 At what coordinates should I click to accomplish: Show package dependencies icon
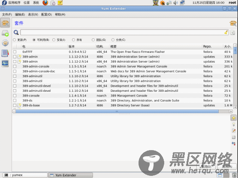pyautogui.click(x=234, y=144)
